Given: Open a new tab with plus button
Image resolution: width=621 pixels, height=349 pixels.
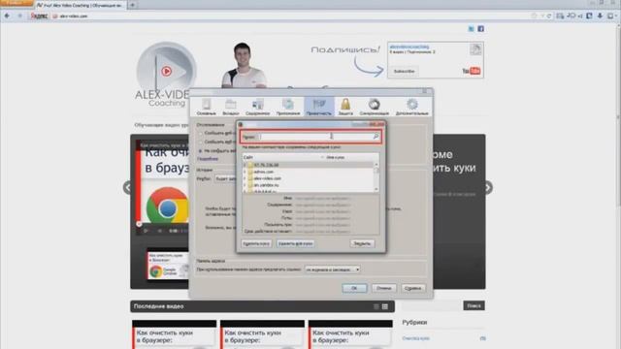Looking at the screenshot, I should [132, 5].
